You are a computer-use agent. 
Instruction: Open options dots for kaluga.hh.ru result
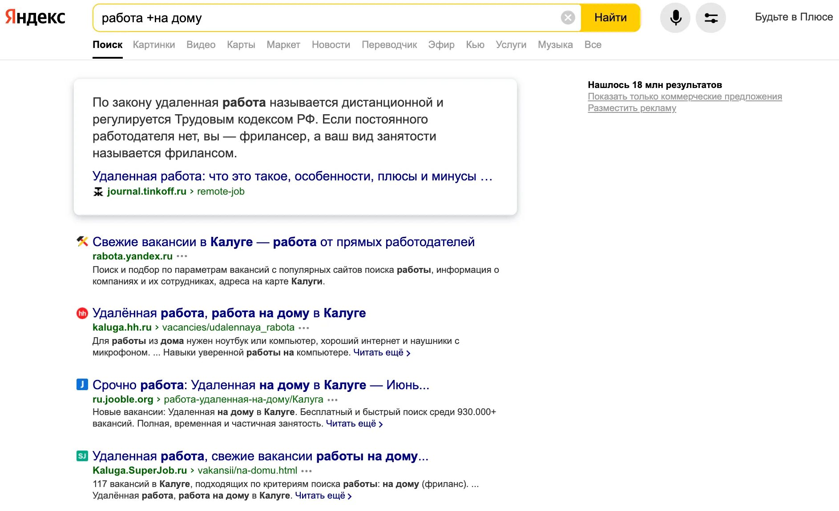[x=304, y=328]
